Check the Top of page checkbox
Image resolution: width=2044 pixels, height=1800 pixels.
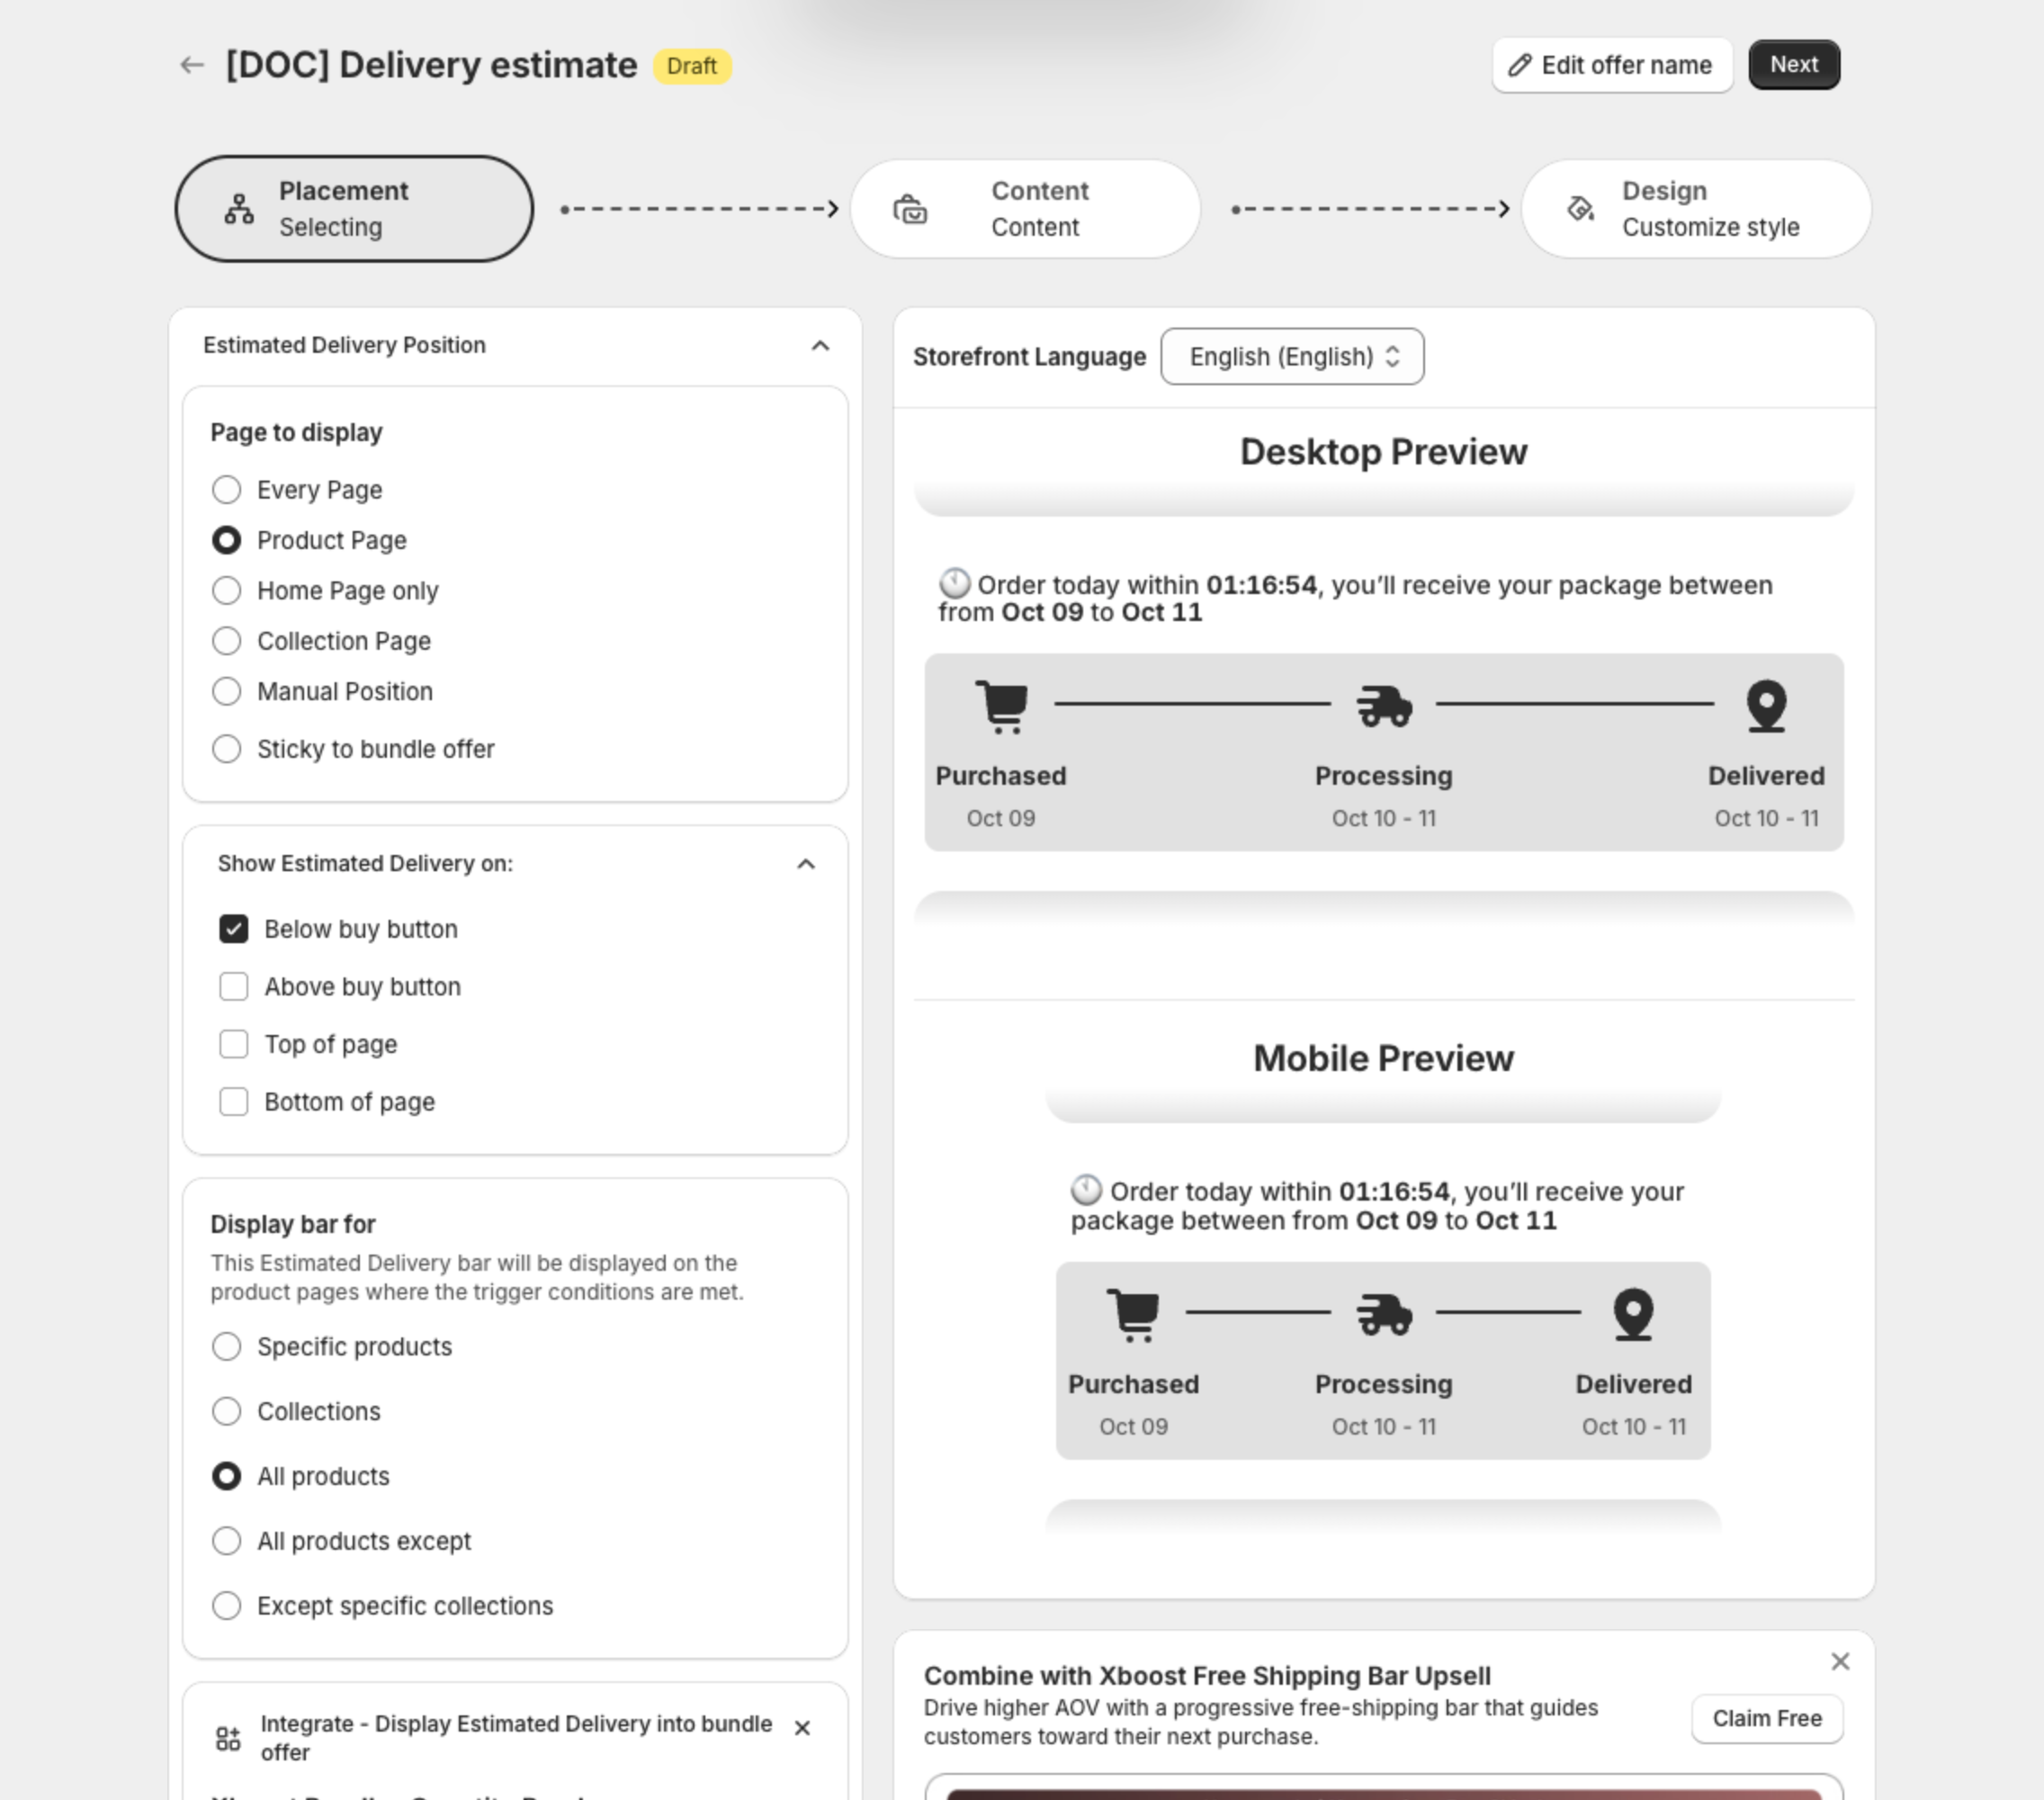(234, 1044)
